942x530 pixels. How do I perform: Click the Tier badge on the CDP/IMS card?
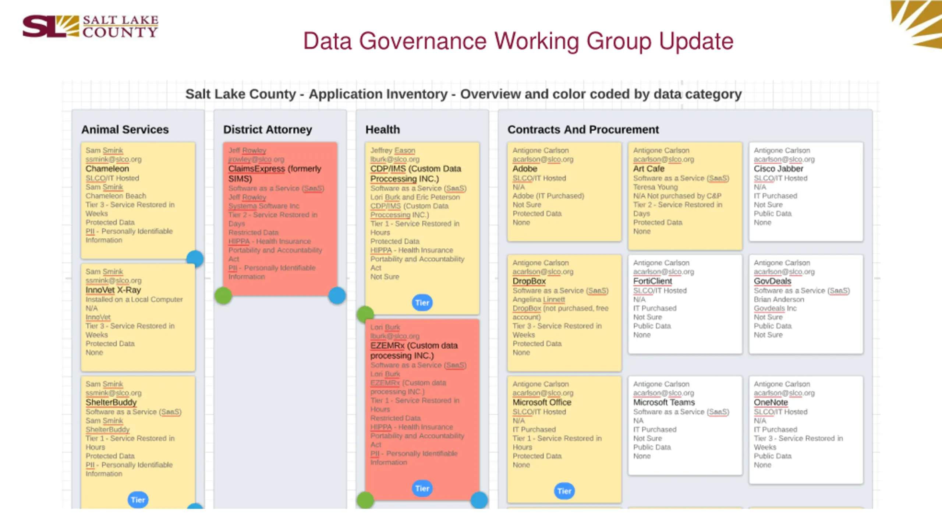422,303
